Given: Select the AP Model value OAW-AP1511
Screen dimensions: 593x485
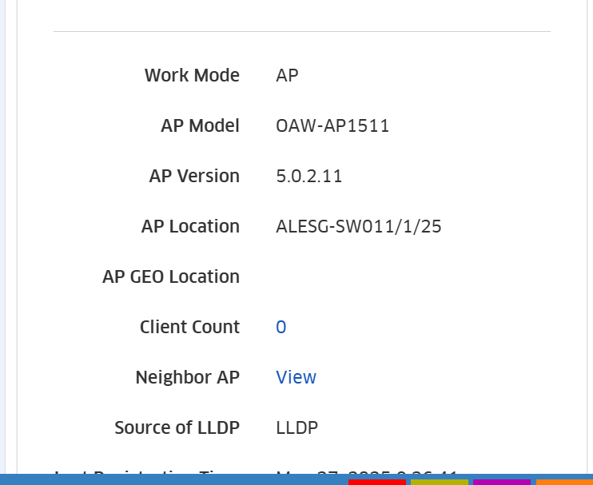Looking at the screenshot, I should [332, 126].
